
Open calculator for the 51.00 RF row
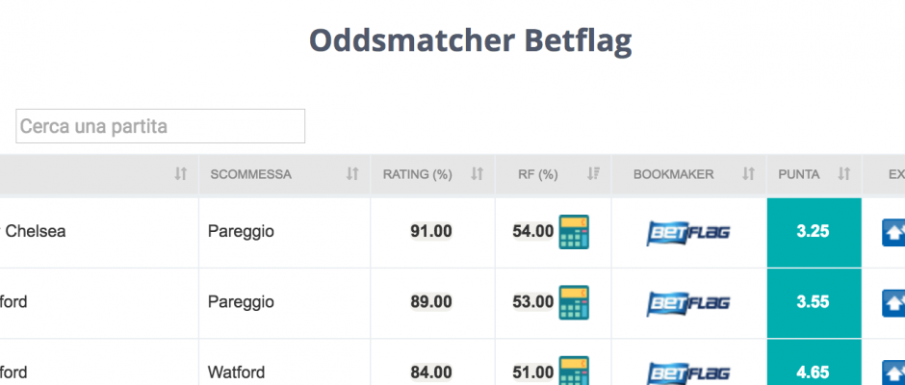pyautogui.click(x=574, y=371)
